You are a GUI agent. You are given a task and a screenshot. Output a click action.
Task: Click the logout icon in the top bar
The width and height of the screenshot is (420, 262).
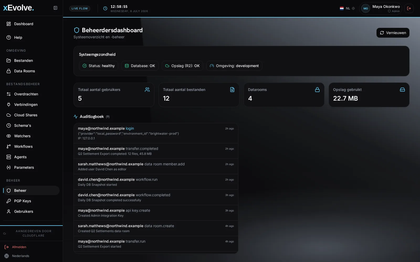point(409,8)
